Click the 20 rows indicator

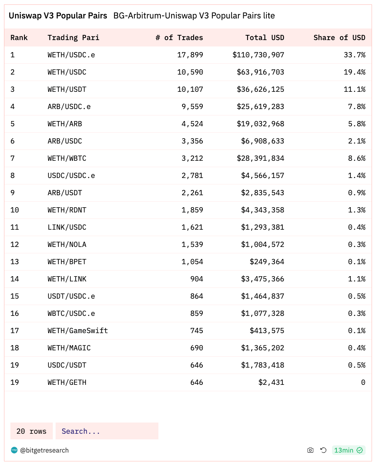31,431
